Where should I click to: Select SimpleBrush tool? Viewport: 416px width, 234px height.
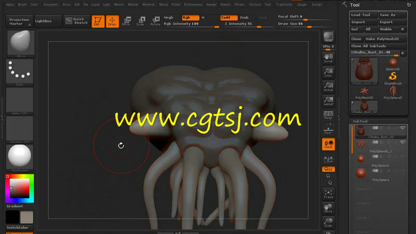tap(393, 79)
